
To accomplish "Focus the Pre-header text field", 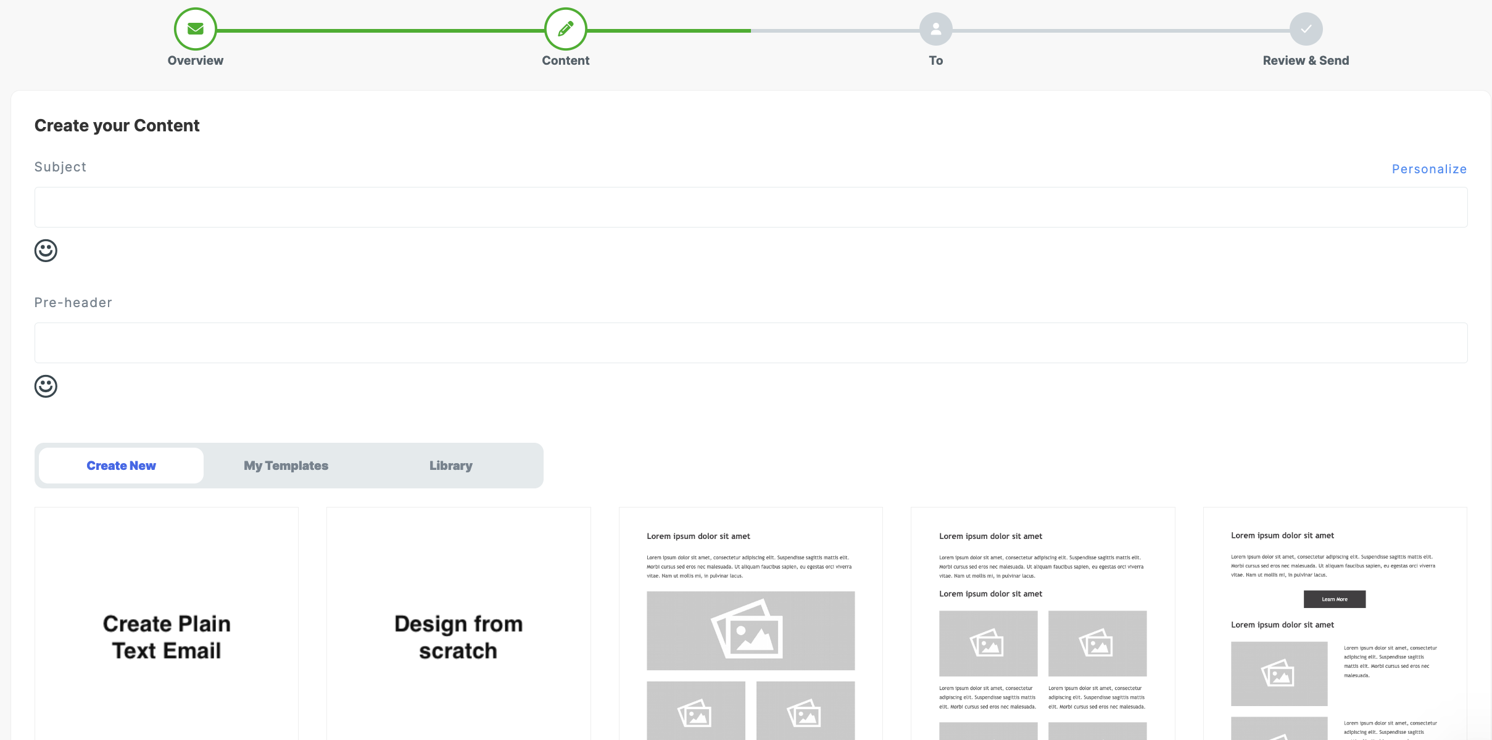I will (750, 343).
